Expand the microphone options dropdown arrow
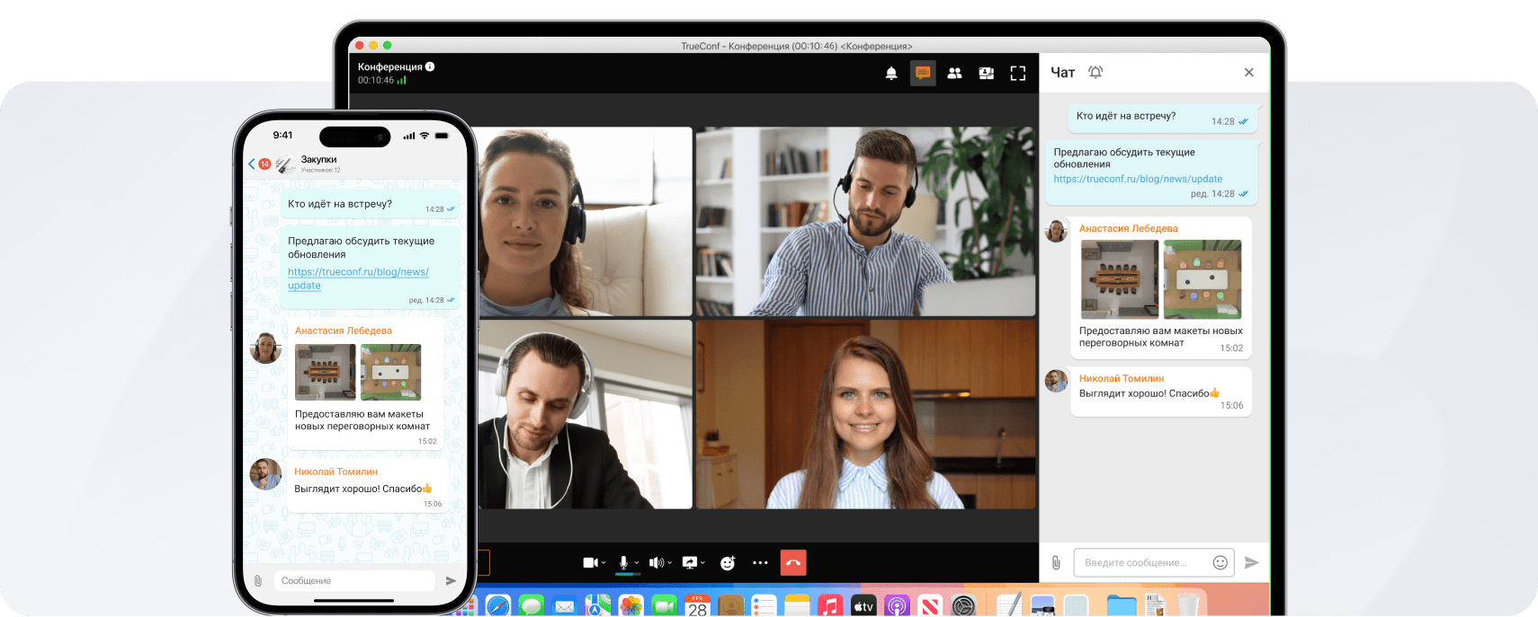The width and height of the screenshot is (1538, 617). pos(637,563)
